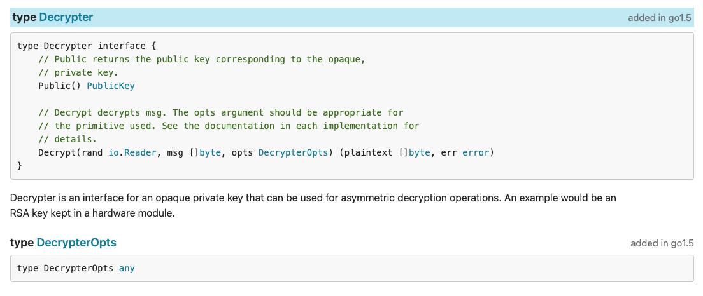Click the 'type Decrypter interface {' code line
The image size is (703, 296).
87,46
